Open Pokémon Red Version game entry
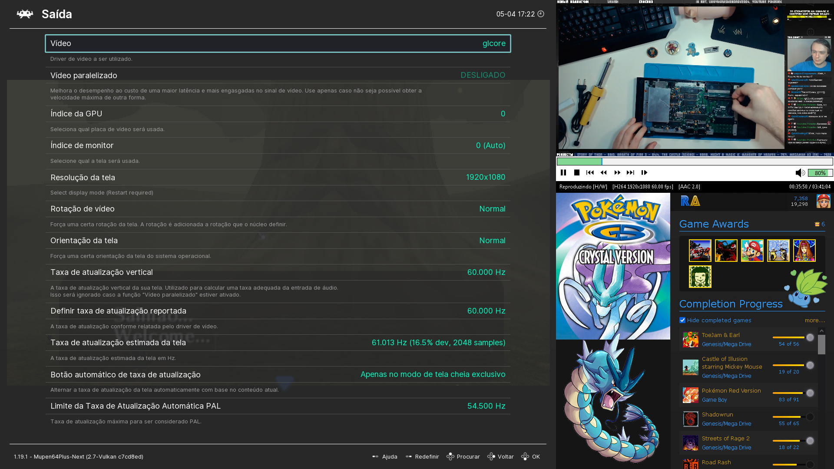 tap(731, 390)
